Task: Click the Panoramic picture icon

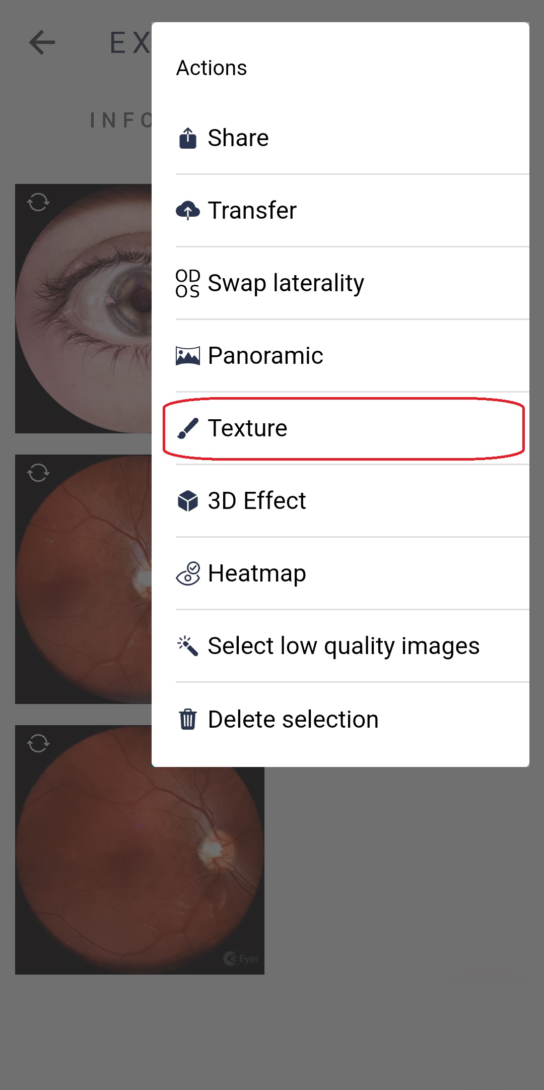Action: tap(188, 356)
